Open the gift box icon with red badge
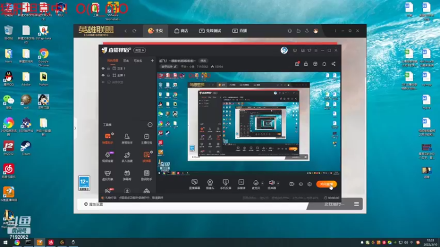This screenshot has width=440, height=247. [297, 64]
